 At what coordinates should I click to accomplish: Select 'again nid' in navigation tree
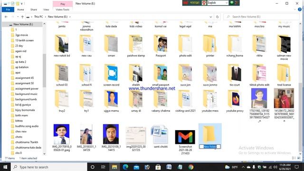[x=20, y=51]
